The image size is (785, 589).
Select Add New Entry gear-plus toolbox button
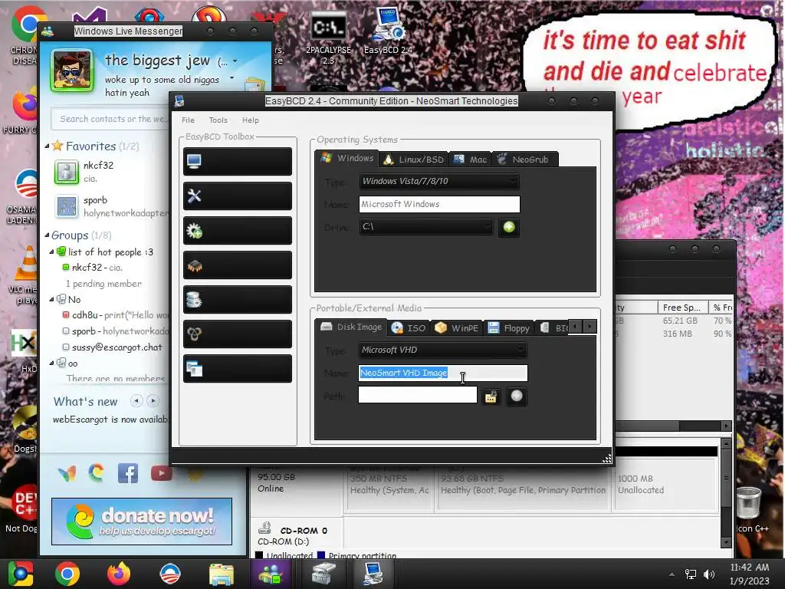pyautogui.click(x=238, y=230)
